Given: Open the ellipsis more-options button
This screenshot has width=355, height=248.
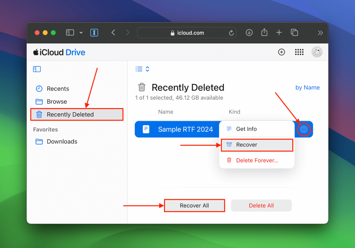Looking at the screenshot, I should coord(304,129).
